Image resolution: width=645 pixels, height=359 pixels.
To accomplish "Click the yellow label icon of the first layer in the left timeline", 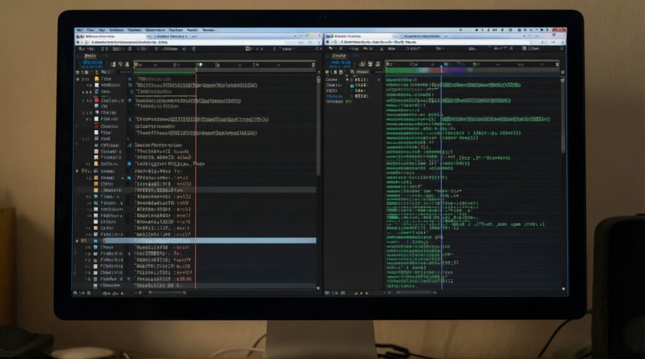I will click(96, 79).
